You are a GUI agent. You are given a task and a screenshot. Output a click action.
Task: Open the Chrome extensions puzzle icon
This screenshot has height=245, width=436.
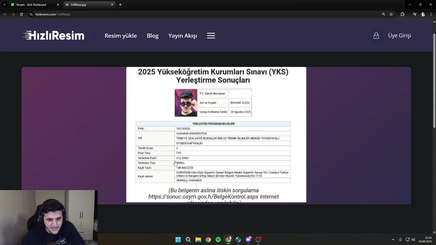point(402,14)
